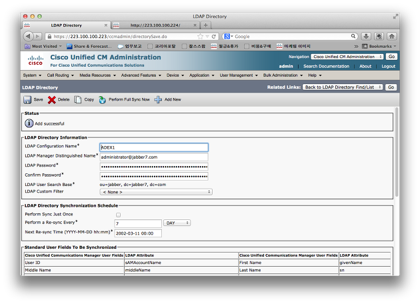
Task: Tick the Perform Sync Just Once checkbox
Action: click(x=118, y=215)
